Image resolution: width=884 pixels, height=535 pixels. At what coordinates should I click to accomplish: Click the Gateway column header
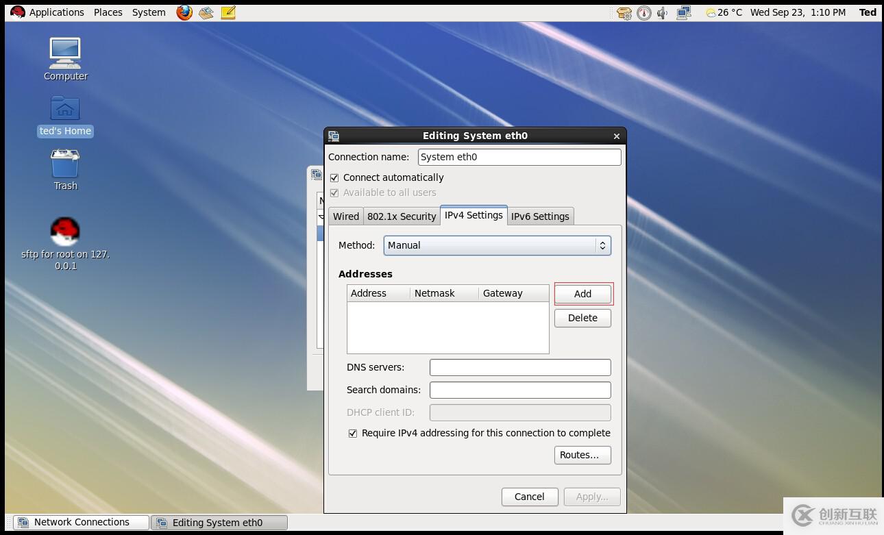point(513,293)
